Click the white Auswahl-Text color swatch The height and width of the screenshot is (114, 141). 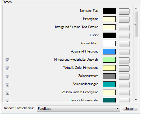tap(109, 44)
